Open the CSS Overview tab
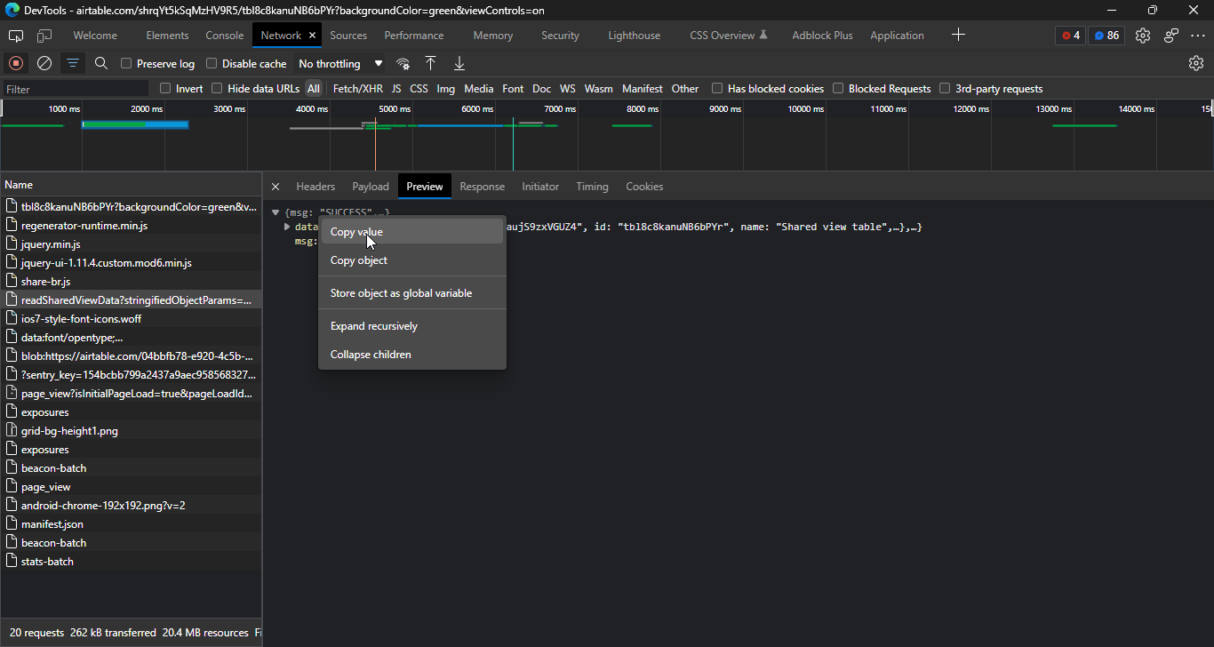 (728, 36)
